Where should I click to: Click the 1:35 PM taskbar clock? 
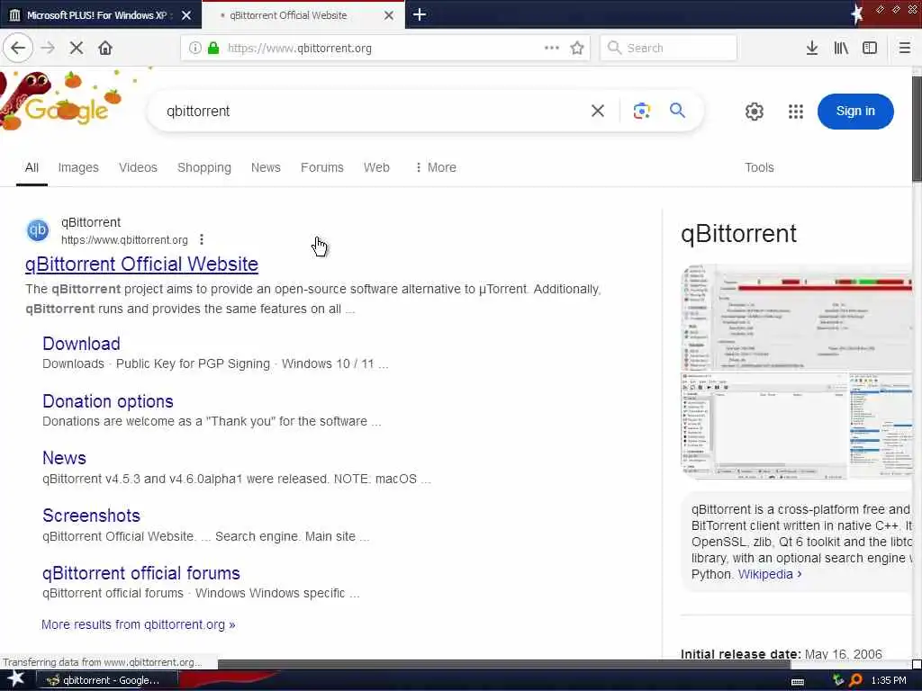tap(889, 680)
